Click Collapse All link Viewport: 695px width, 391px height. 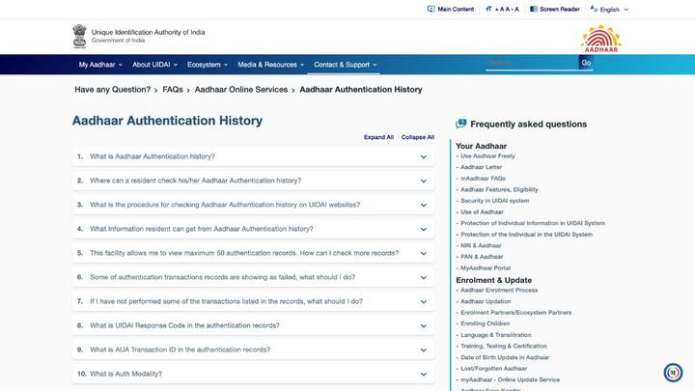tap(418, 137)
